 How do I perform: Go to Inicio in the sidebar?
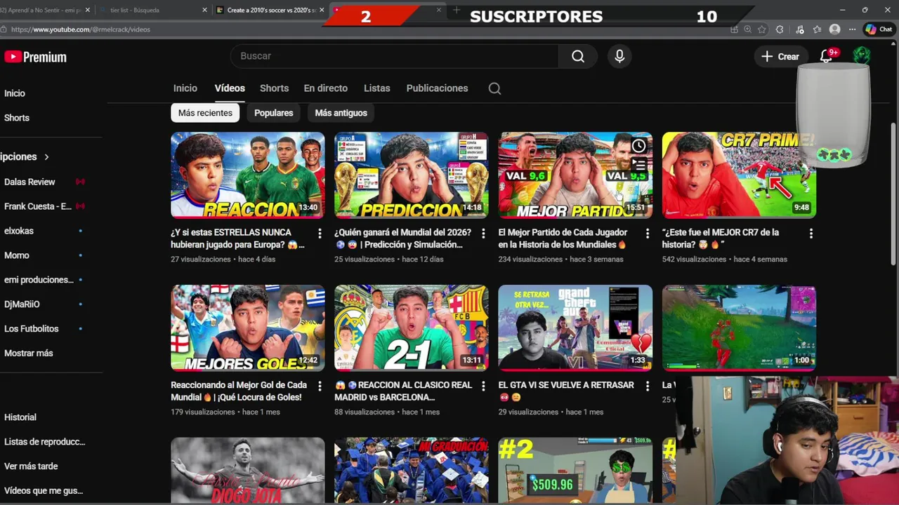15,93
